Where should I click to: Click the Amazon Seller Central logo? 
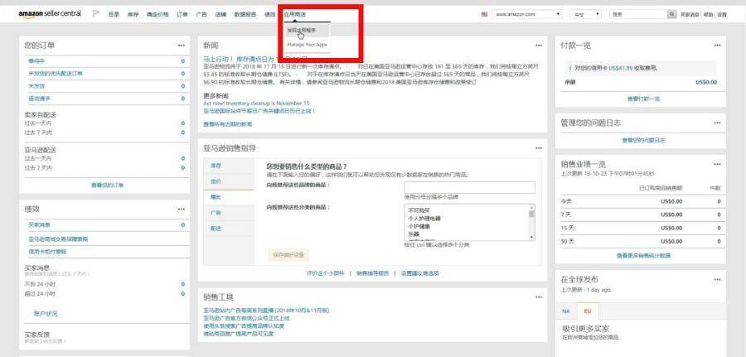(50, 14)
